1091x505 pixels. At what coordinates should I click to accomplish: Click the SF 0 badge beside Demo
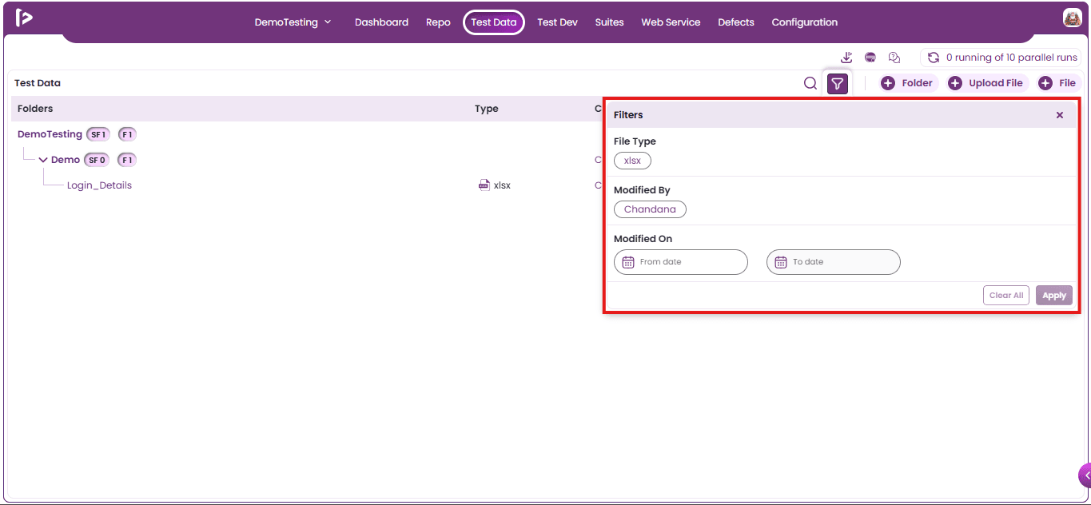(97, 160)
